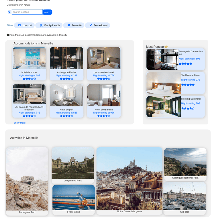Screen dimensions: 220x222
Task: Open the Old port activity image
Action: [184, 196]
